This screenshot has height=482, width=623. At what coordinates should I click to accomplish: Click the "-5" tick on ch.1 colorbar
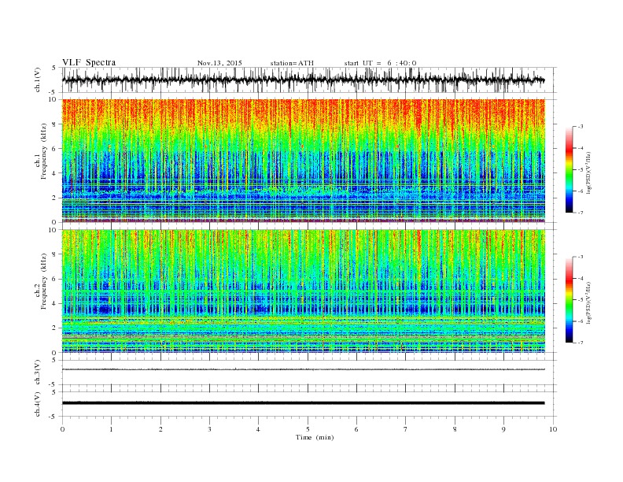[x=581, y=170]
